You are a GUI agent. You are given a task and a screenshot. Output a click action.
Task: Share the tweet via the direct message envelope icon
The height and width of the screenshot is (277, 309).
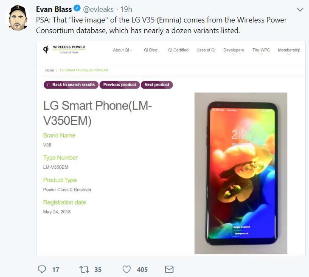click(x=169, y=269)
